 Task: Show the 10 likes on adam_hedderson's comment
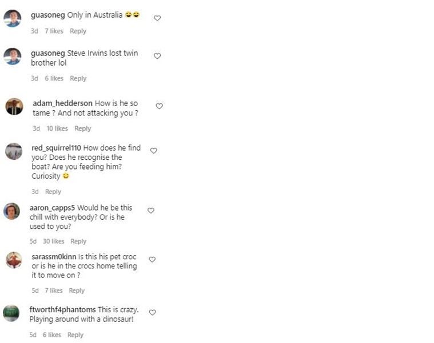click(x=57, y=128)
